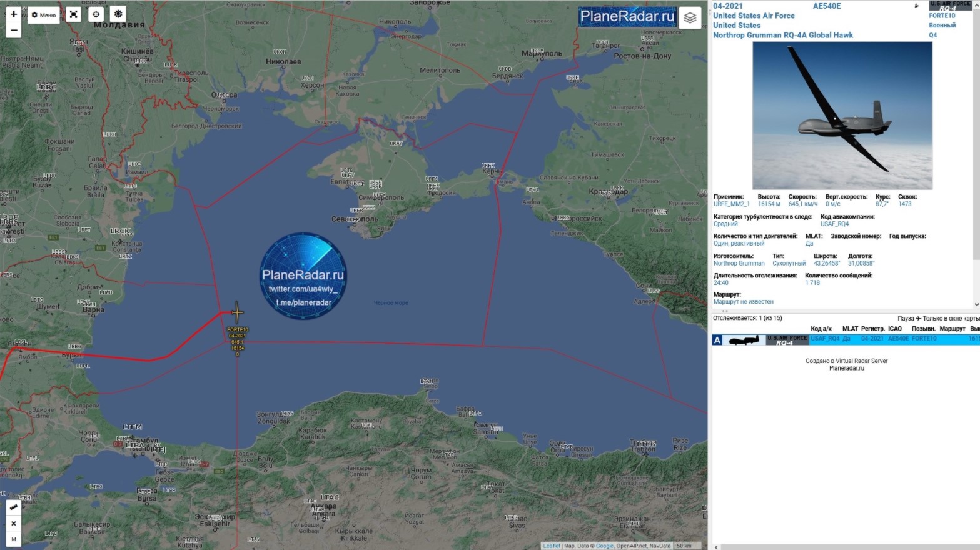Click the FORTE10 callsign in detail header

point(942,16)
